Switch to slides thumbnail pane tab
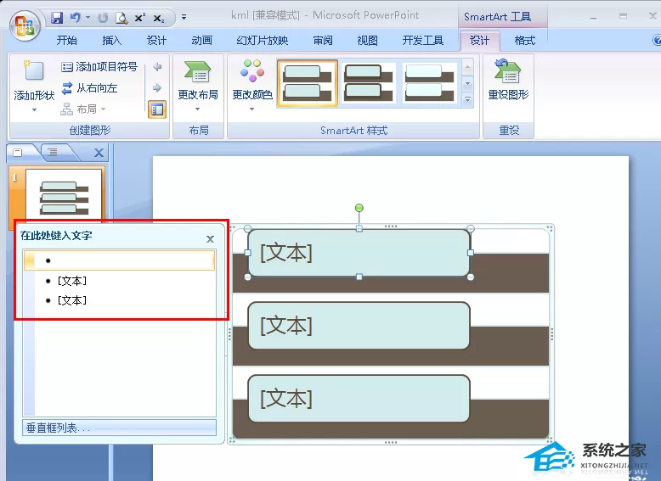 pyautogui.click(x=18, y=153)
